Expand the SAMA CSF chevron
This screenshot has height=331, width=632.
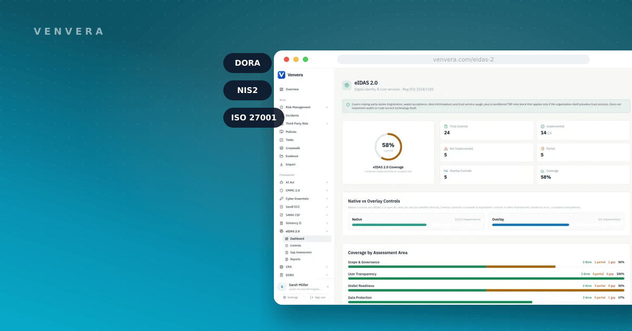click(x=327, y=215)
